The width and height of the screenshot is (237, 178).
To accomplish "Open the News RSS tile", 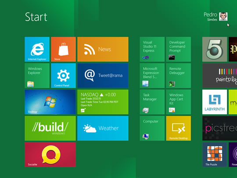I will point(103,49).
